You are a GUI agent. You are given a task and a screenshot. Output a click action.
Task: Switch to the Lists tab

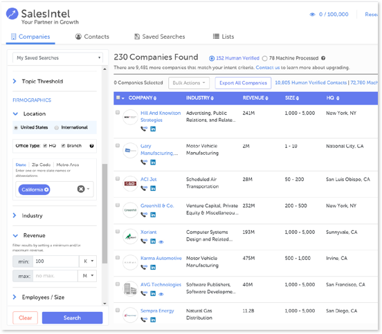point(224,37)
